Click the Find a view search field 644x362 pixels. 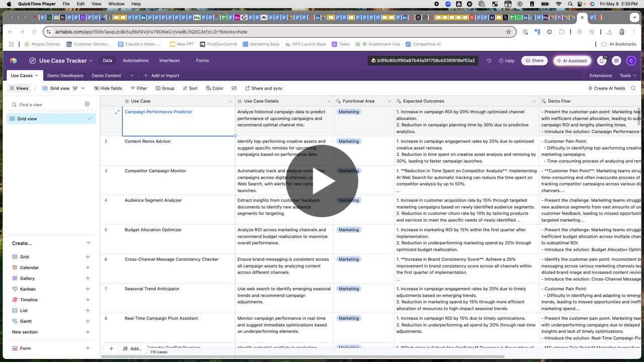[46, 105]
